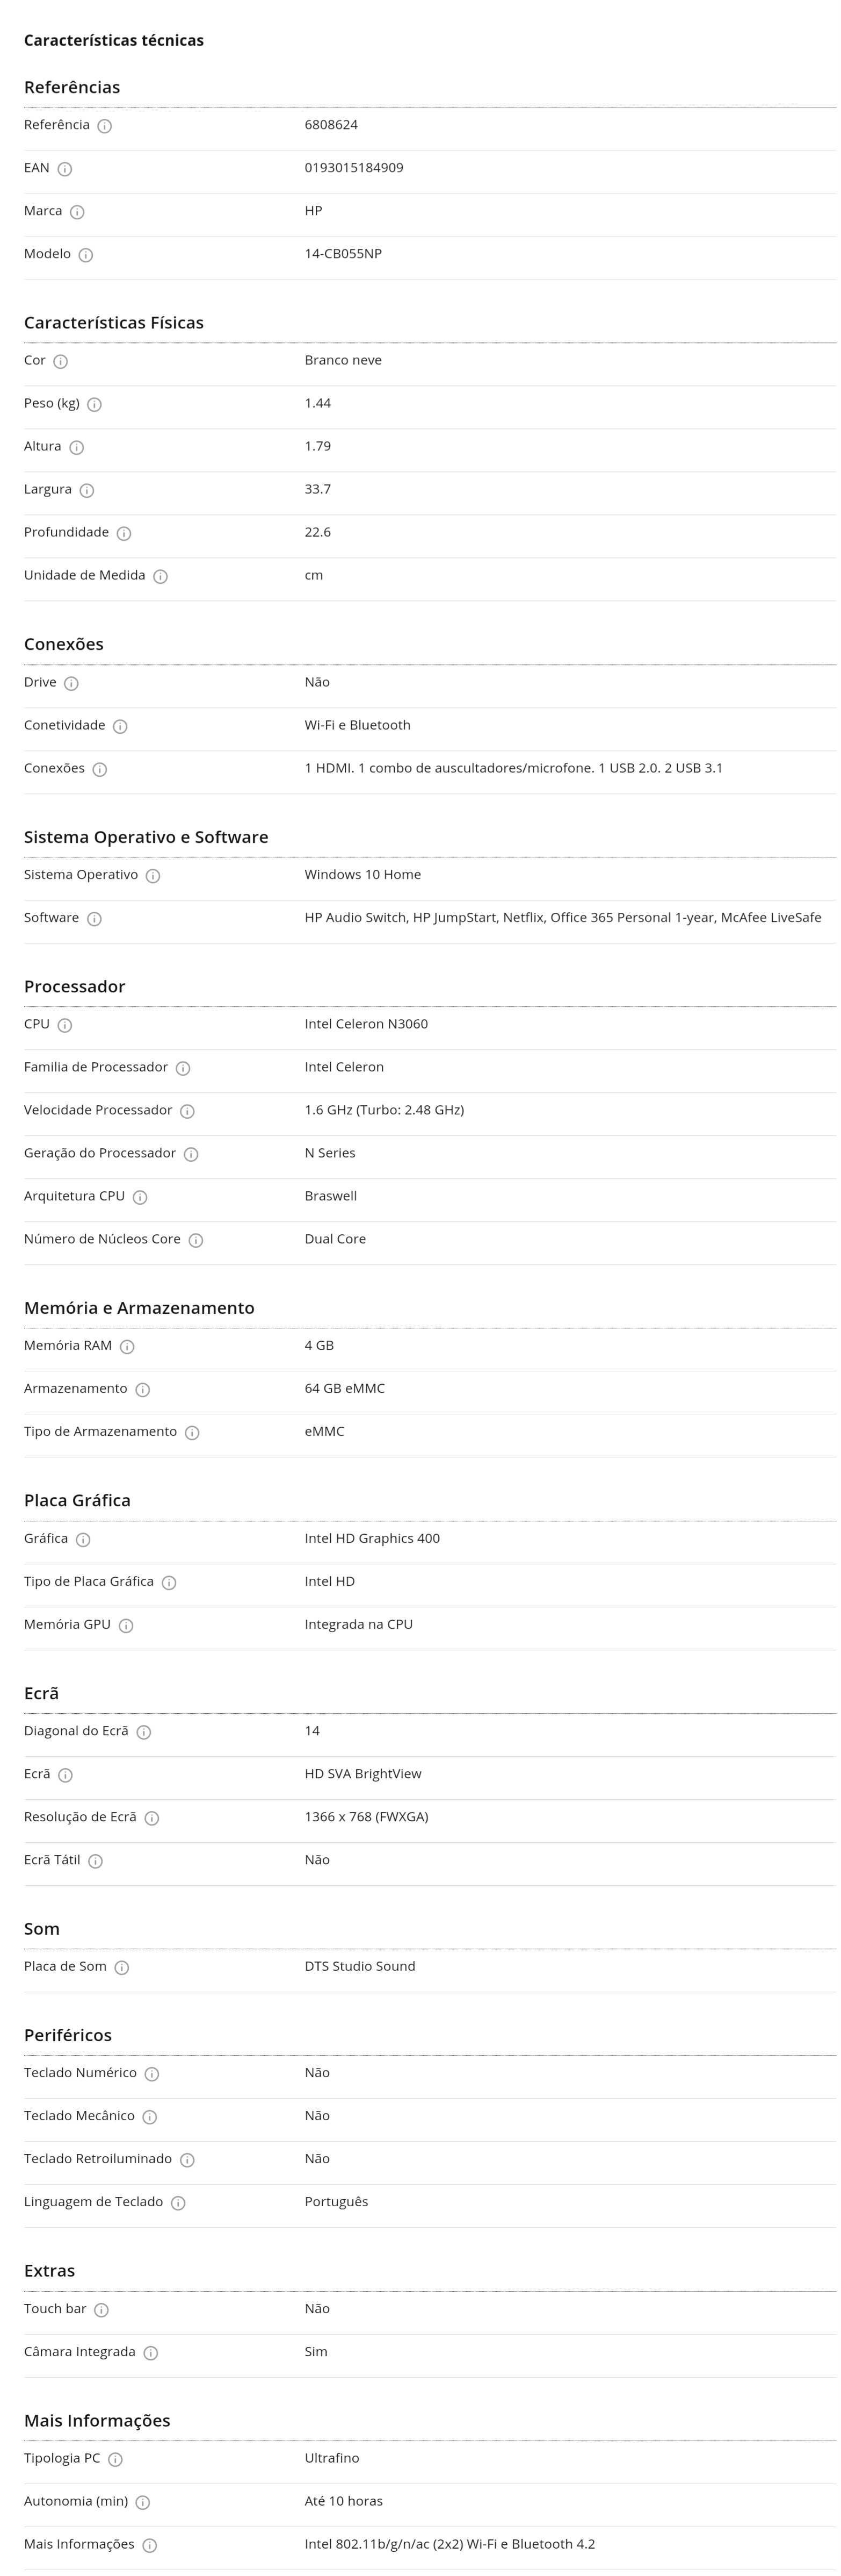The height and width of the screenshot is (2576, 841).
Task: Open info icon for Memória GPU
Action: (126, 1626)
